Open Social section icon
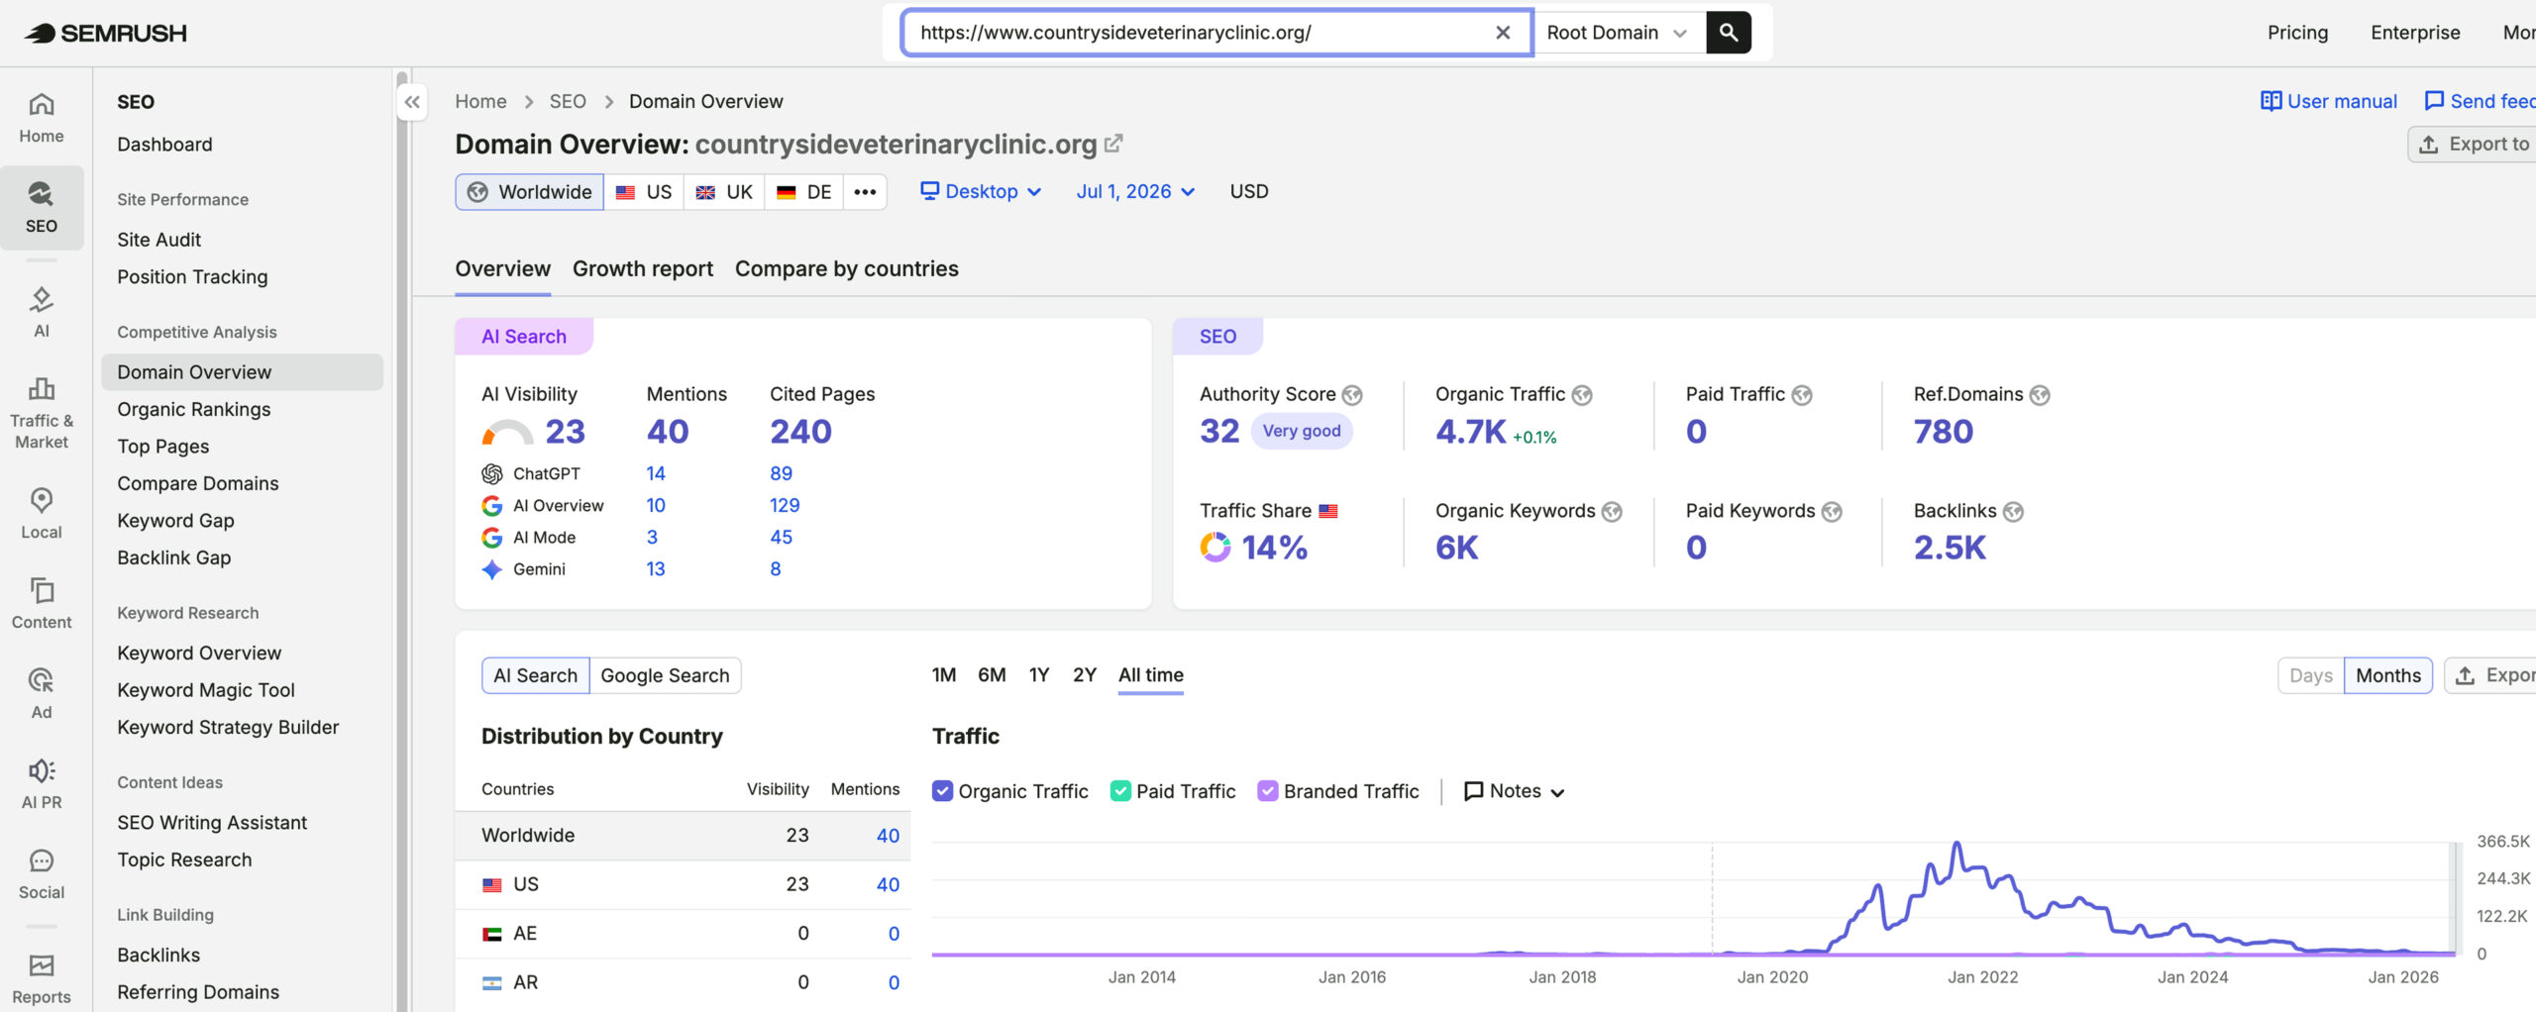2536x1012 pixels. coord(42,873)
